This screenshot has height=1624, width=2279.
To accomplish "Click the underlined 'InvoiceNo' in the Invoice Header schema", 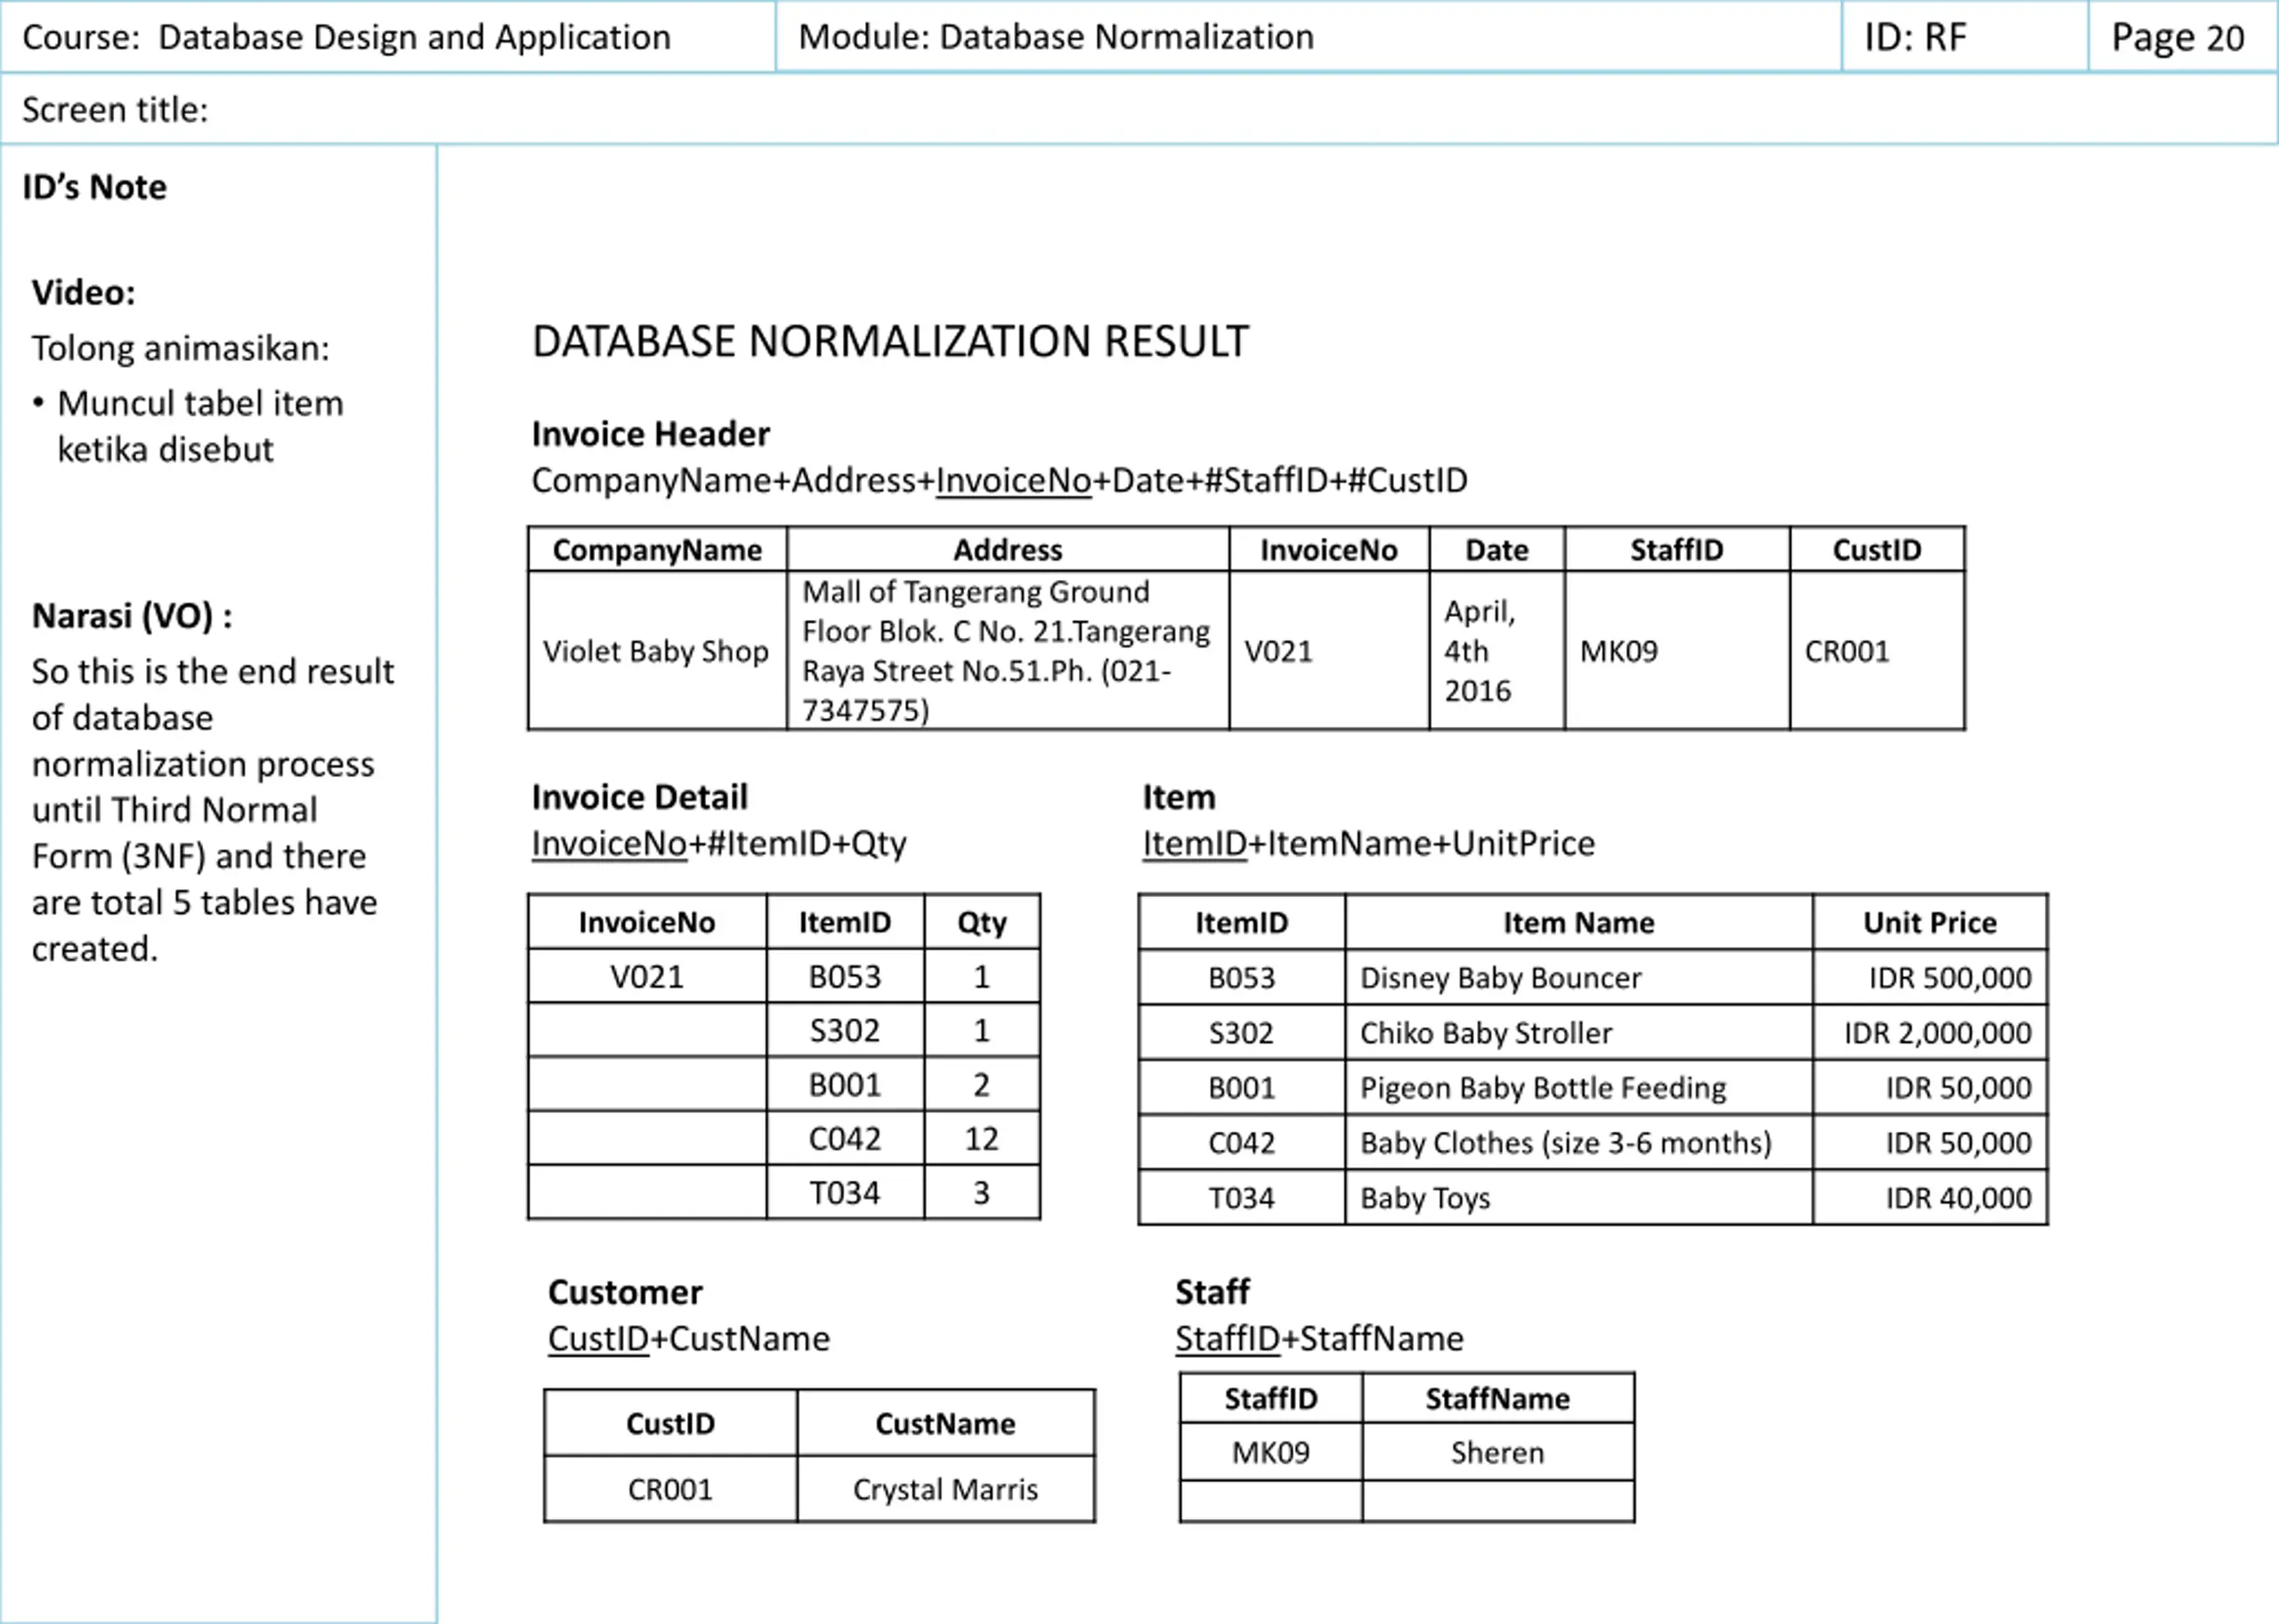I will (x=1013, y=481).
